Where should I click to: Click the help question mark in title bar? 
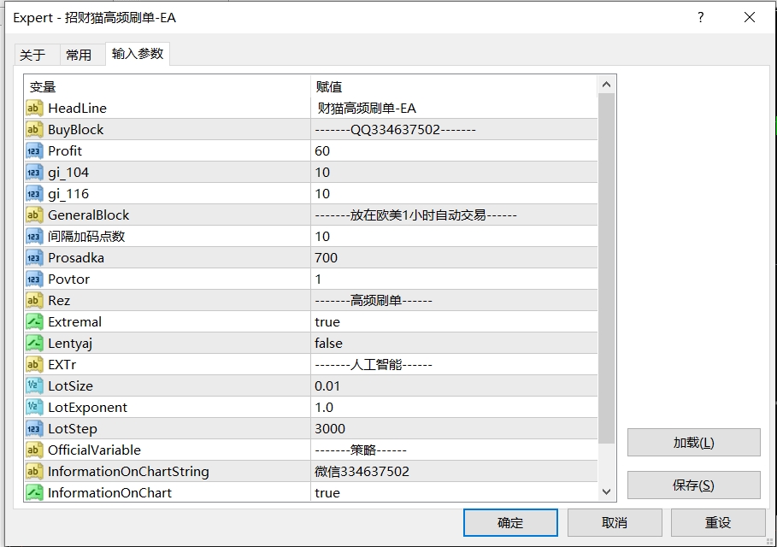700,18
